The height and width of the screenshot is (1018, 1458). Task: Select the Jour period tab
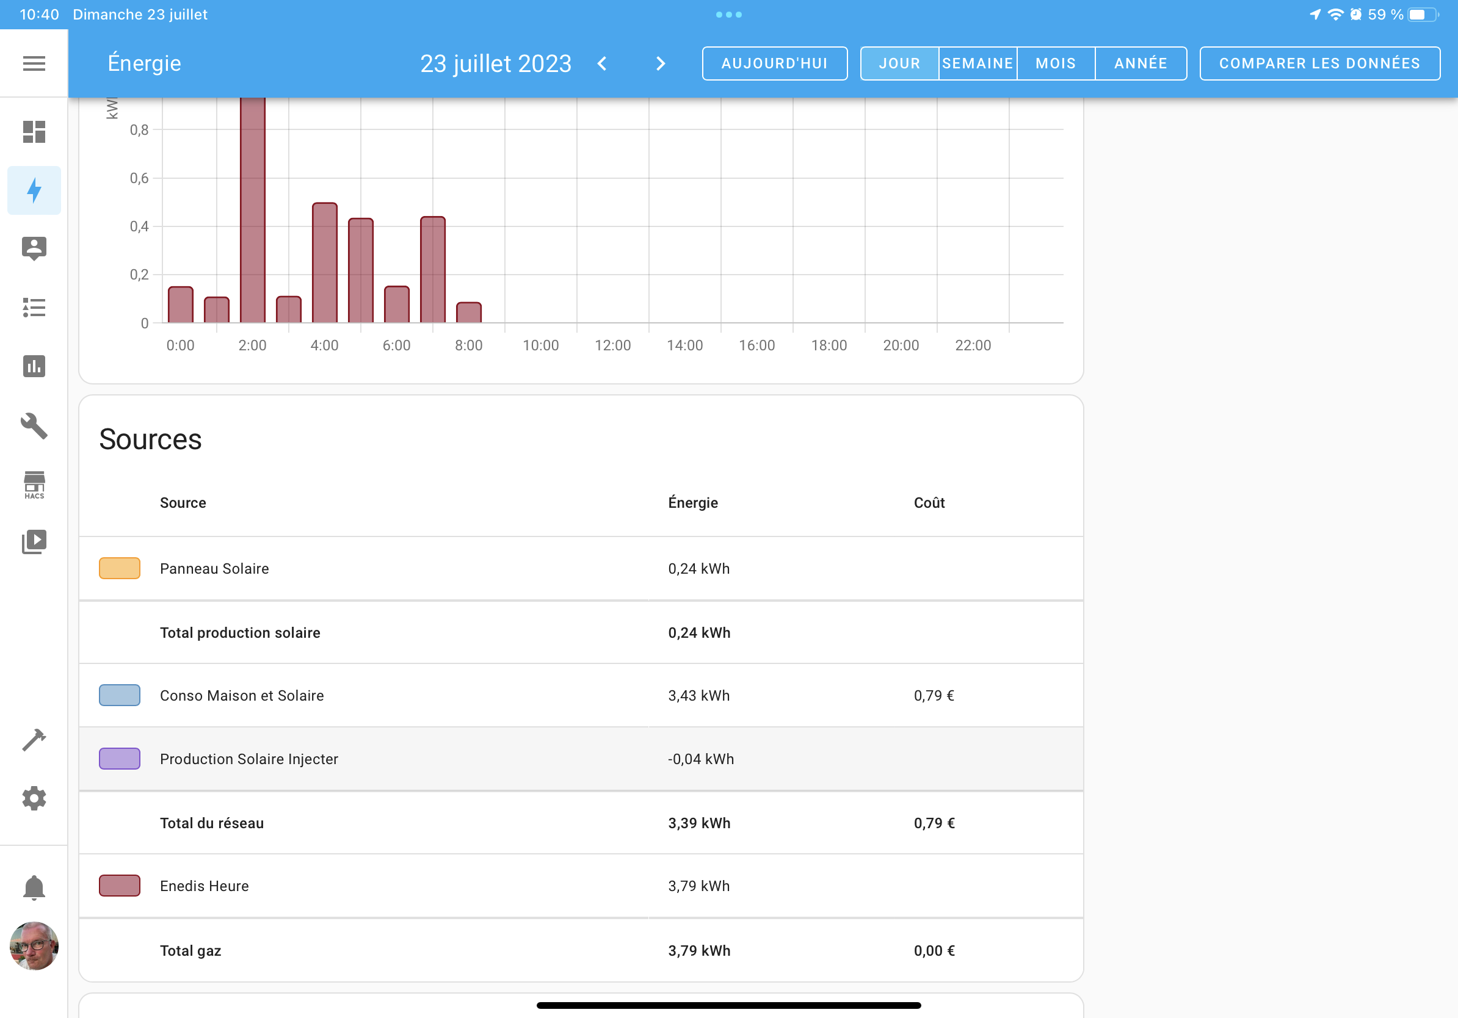899,63
